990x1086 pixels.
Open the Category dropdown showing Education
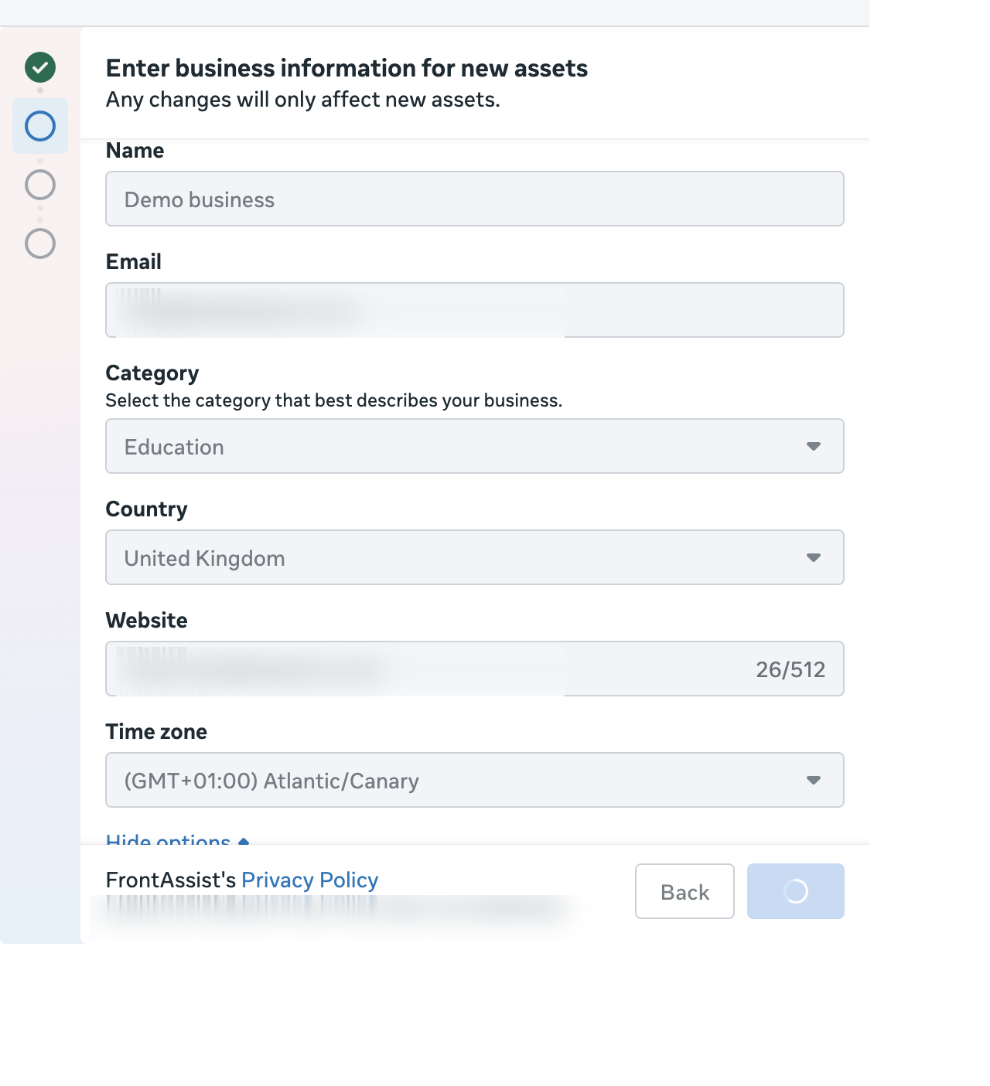[x=475, y=446]
